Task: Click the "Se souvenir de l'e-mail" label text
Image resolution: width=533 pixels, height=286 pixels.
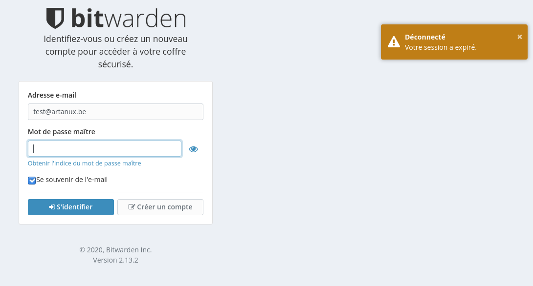Action: click(x=72, y=180)
